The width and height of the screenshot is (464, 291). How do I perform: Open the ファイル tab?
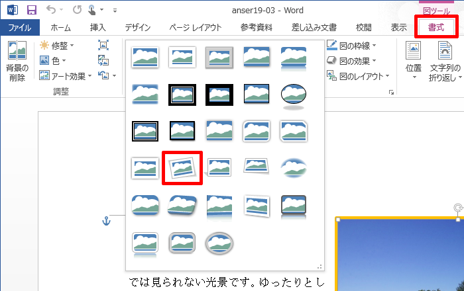click(20, 28)
